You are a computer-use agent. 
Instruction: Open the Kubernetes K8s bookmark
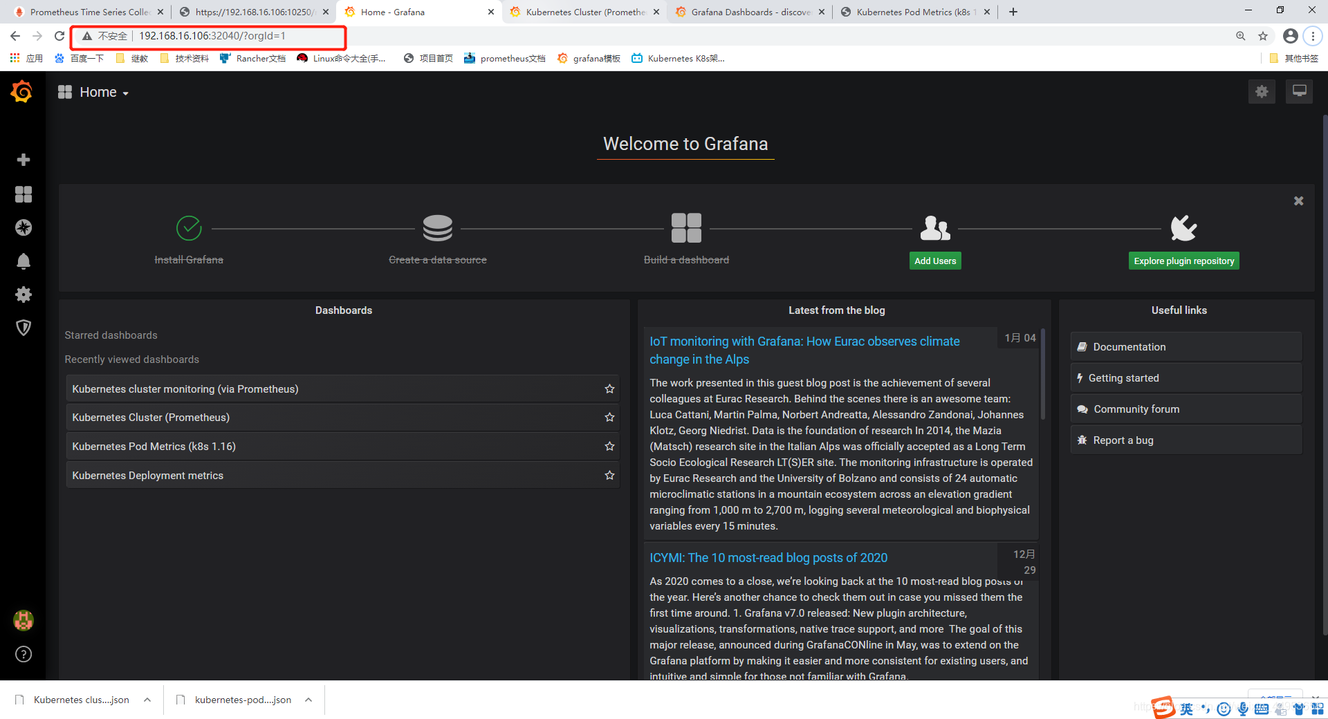[678, 58]
